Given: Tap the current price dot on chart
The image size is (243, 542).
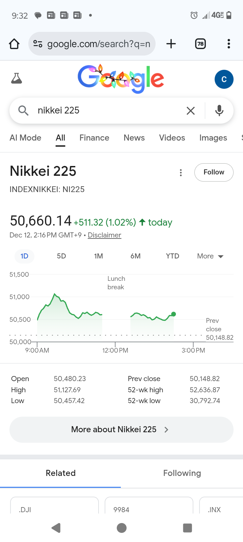Looking at the screenshot, I should [x=173, y=314].
